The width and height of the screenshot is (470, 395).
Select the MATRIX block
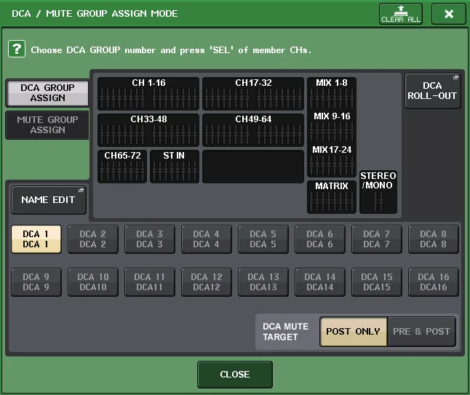[x=332, y=197]
